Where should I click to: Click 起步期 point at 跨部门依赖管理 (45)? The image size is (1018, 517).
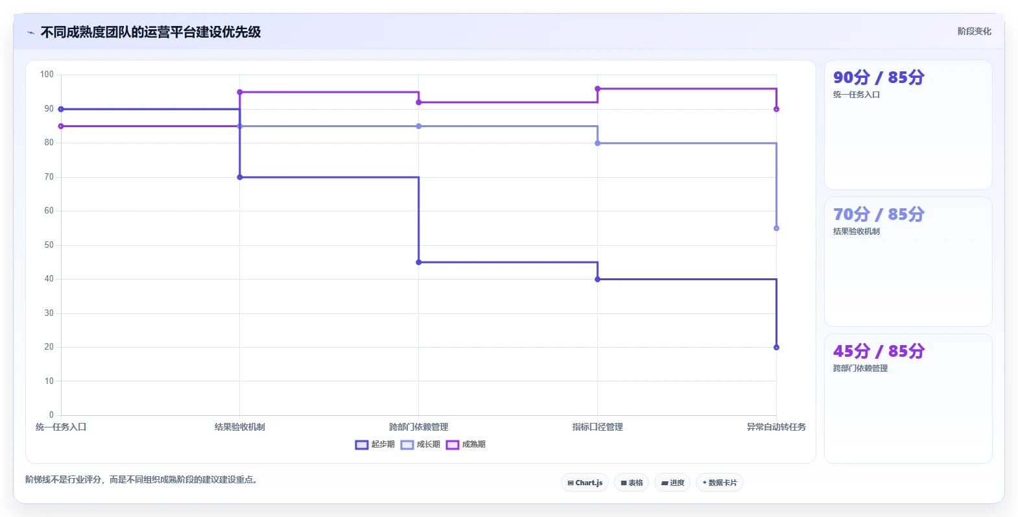tap(419, 262)
